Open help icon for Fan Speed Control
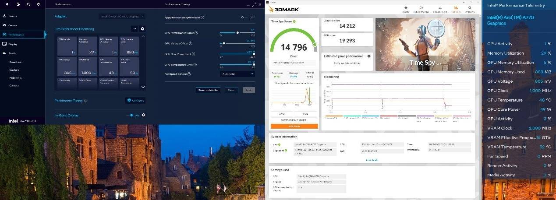This screenshot has width=556, height=200. tap(189, 74)
